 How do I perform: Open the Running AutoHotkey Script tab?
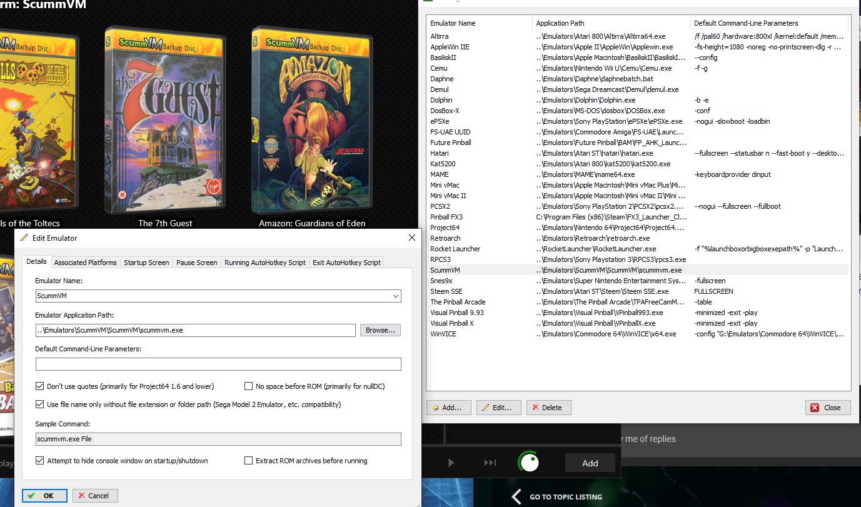(x=265, y=263)
